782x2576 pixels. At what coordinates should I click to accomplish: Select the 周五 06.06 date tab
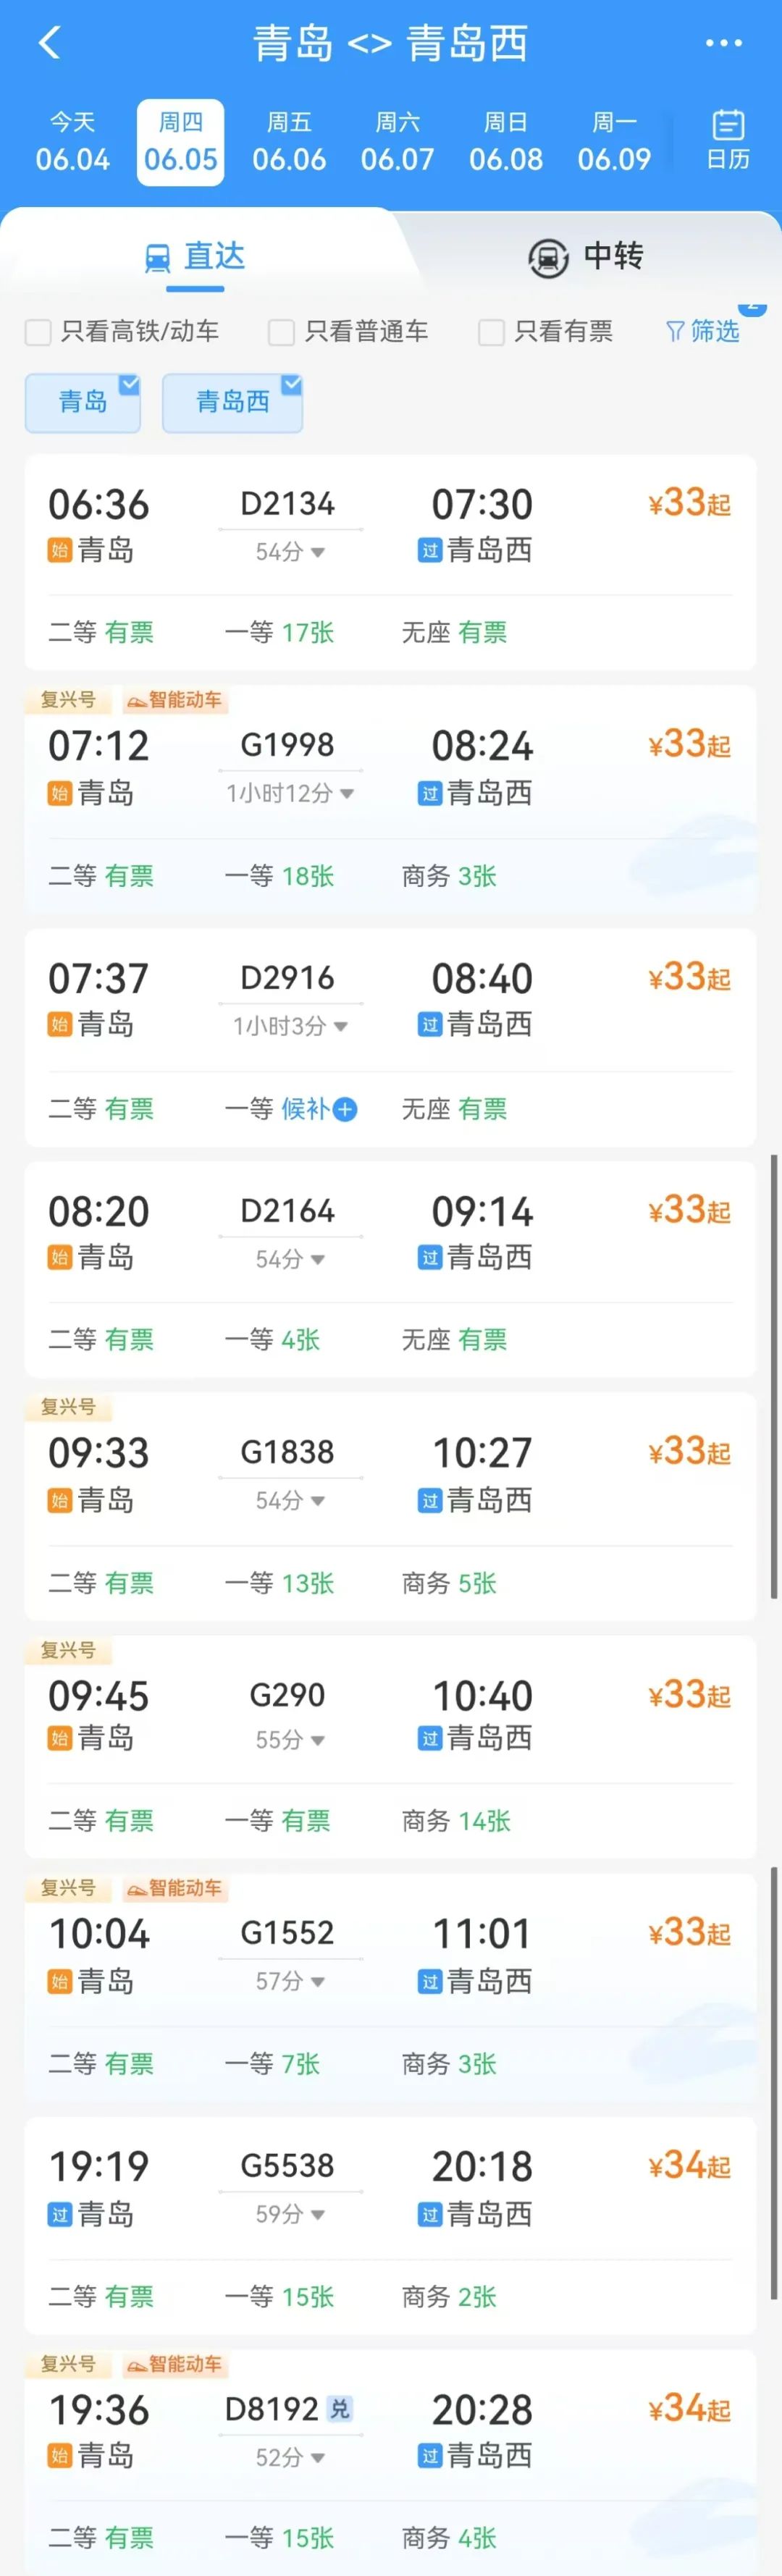[289, 142]
